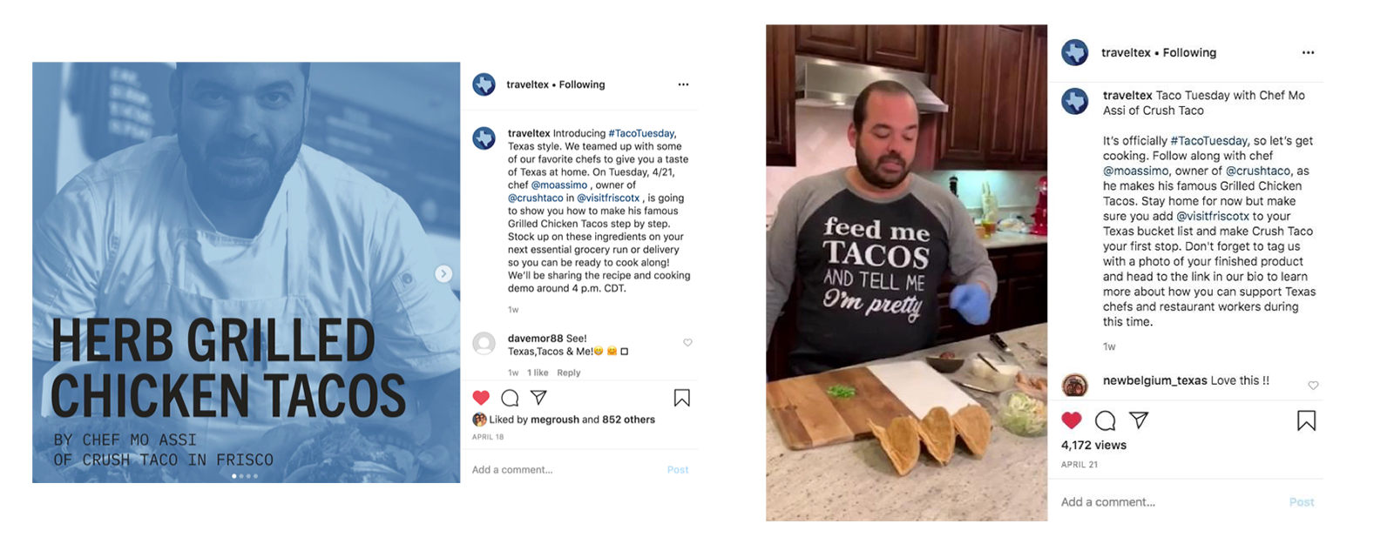Open traveltex profile avatar atop right post
Screen dimensions: 1394x544
pos(1075,52)
